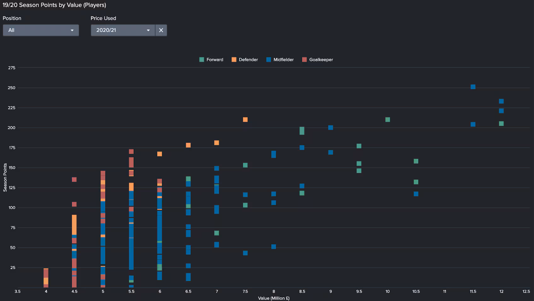The height and width of the screenshot is (301, 534).
Task: Select the defender point at value 6.5
Action: [x=188, y=145]
